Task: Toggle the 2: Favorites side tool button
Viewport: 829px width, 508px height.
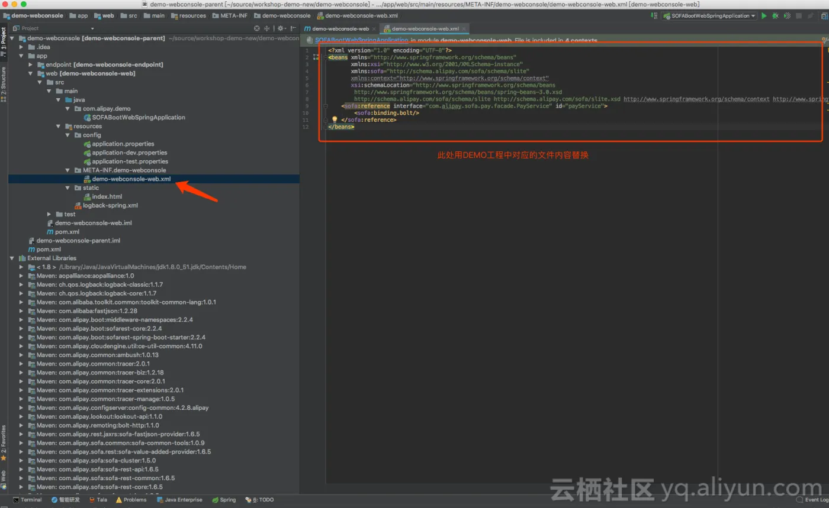Action: [4, 442]
